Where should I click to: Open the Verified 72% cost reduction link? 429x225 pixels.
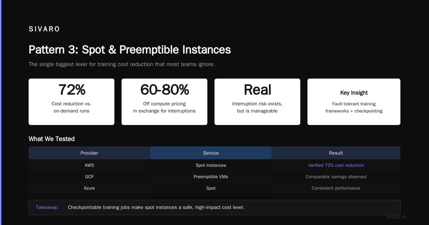pos(336,165)
